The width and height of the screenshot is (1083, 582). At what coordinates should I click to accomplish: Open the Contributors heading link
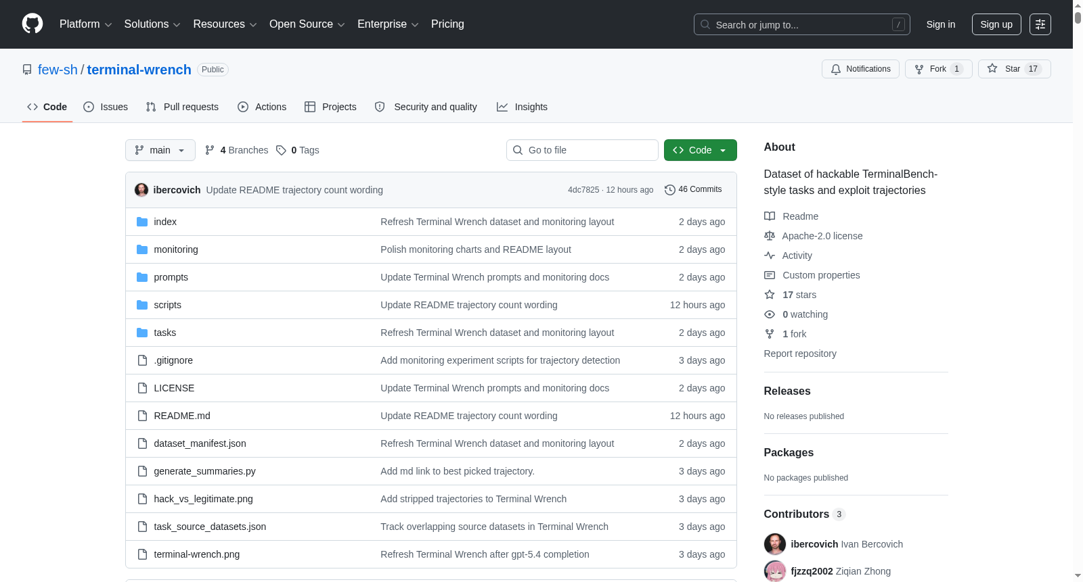(x=805, y=514)
